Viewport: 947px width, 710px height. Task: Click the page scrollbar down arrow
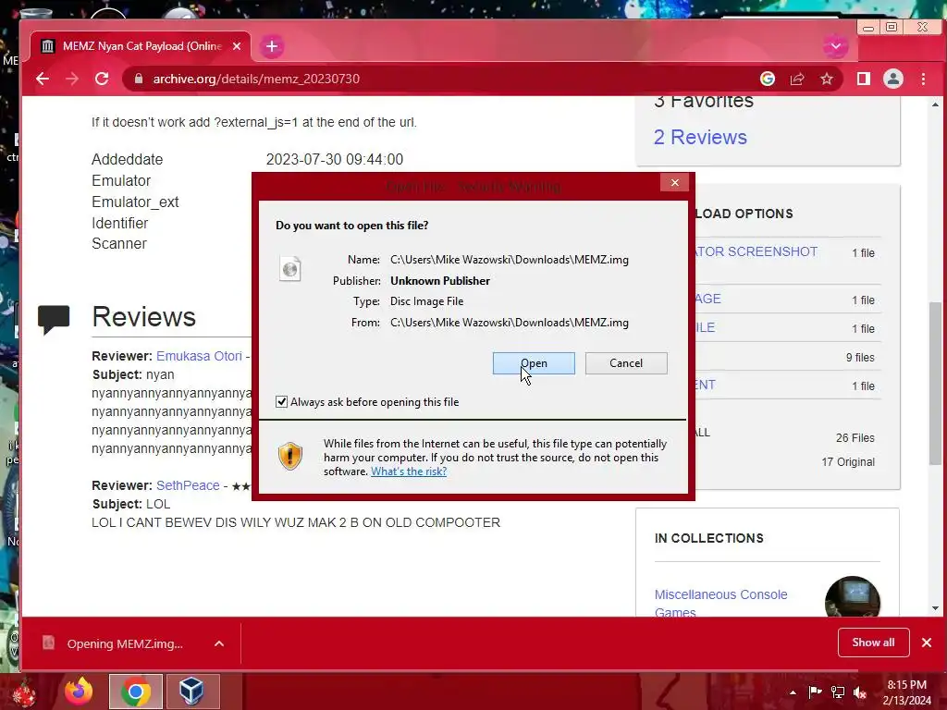(935, 608)
